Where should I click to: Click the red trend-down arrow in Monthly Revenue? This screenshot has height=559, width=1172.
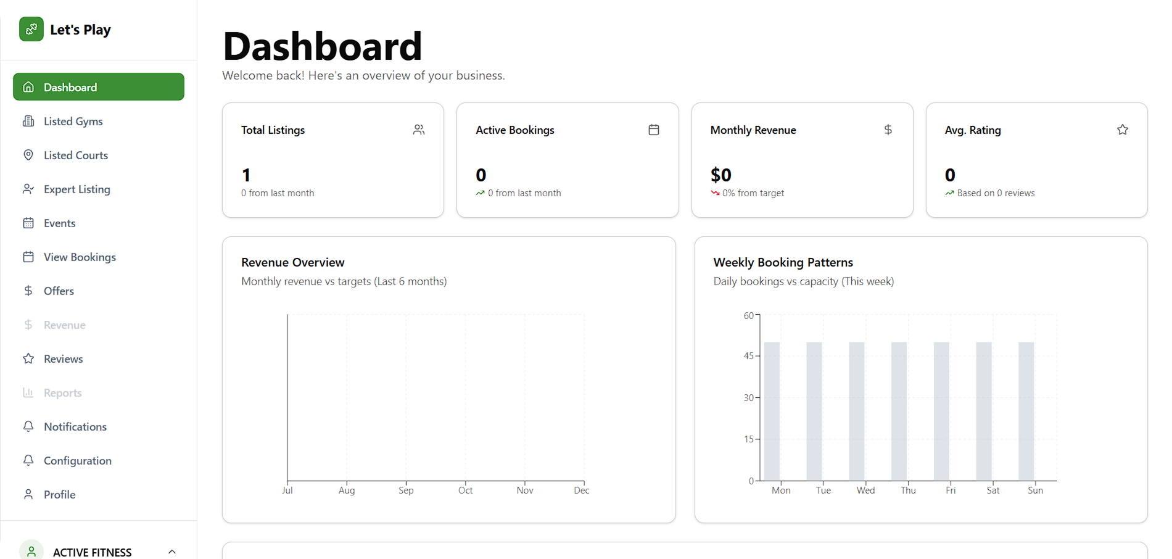716,193
